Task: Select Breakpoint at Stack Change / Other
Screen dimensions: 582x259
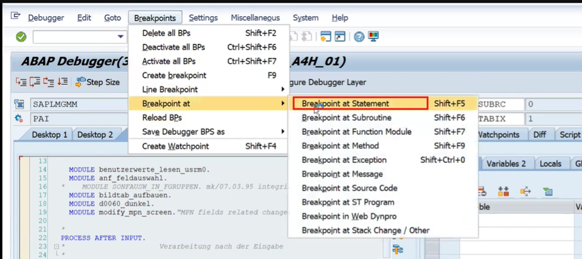Action: pyautogui.click(x=382, y=230)
